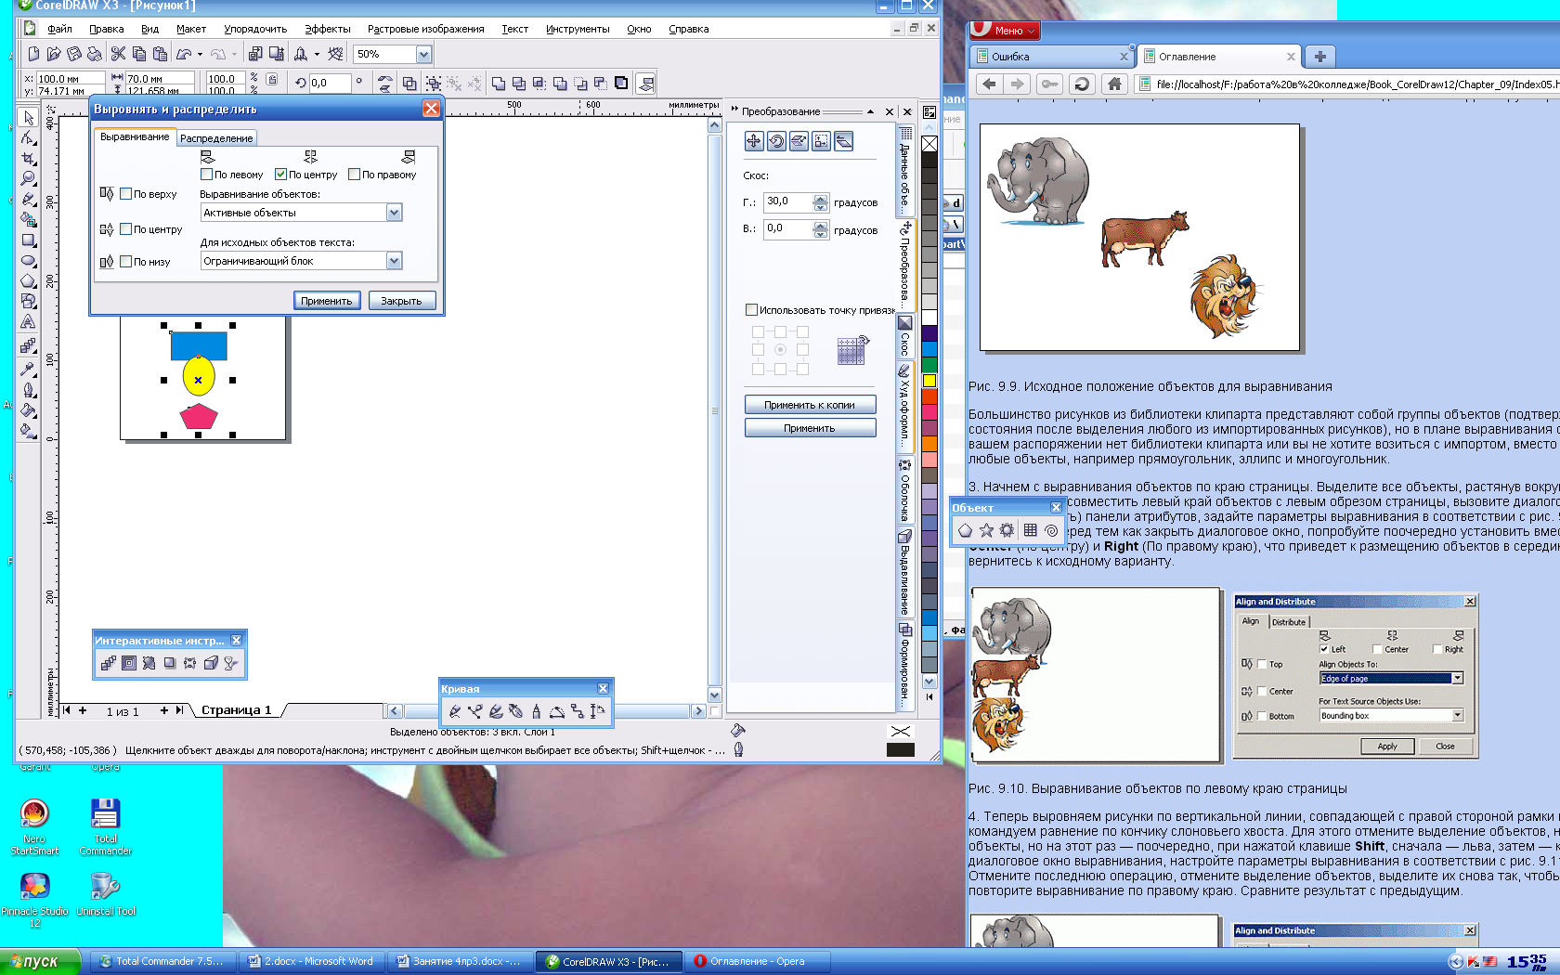Click the 'Закрыть' button
Screen dimensions: 1560x975
[x=401, y=301]
